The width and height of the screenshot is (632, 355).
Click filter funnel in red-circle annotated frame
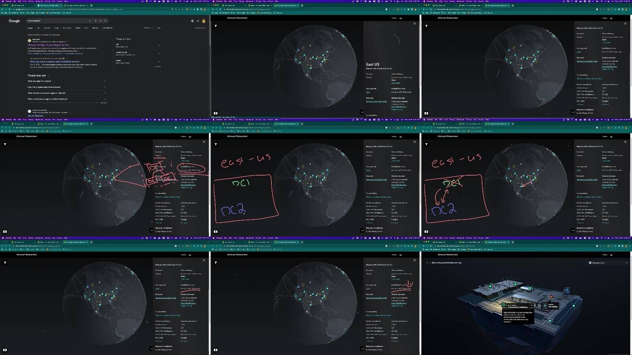[x=5, y=145]
